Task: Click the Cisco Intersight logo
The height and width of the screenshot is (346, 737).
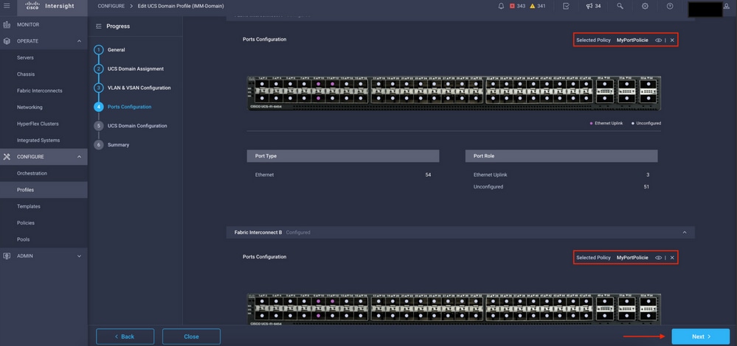Action: [x=49, y=6]
